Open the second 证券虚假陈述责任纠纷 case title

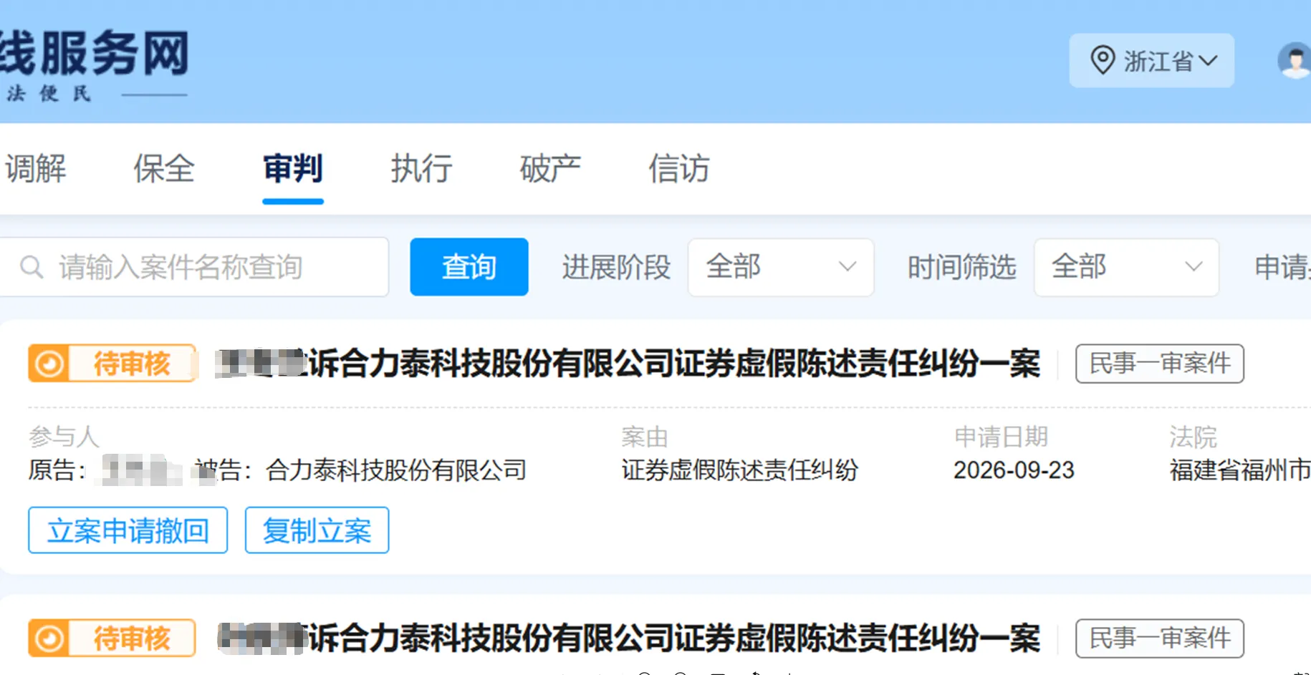pyautogui.click(x=628, y=638)
